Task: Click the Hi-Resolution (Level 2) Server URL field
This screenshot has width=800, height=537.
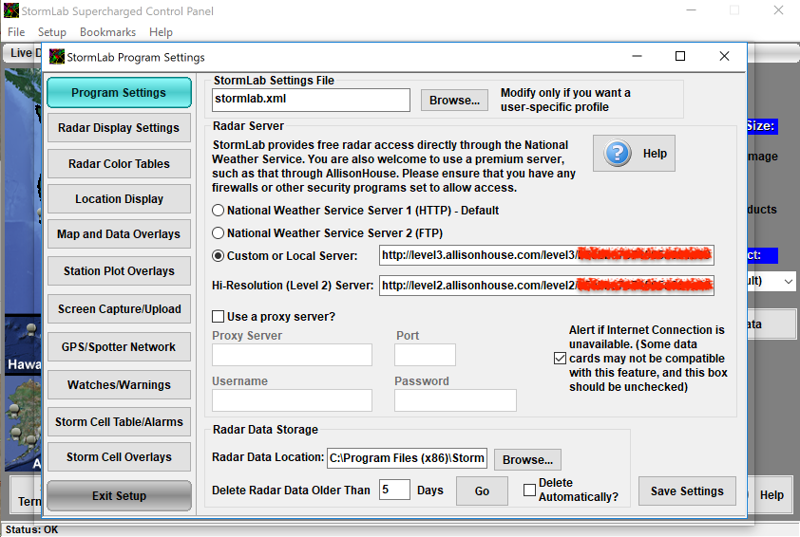Action: point(546,286)
